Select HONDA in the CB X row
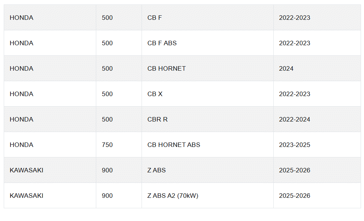 tap(21, 94)
